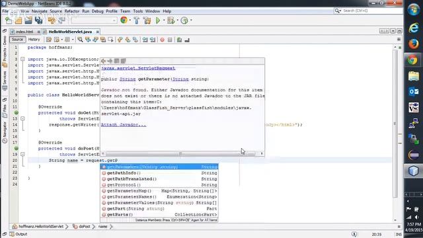
Task: Go back in Javadoc popup
Action: click(104, 61)
